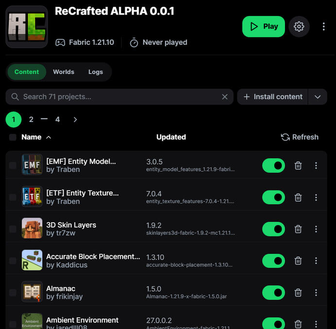This screenshot has width=336, height=329.
Task: Open the Almanac mod title
Action: pyautogui.click(x=61, y=289)
